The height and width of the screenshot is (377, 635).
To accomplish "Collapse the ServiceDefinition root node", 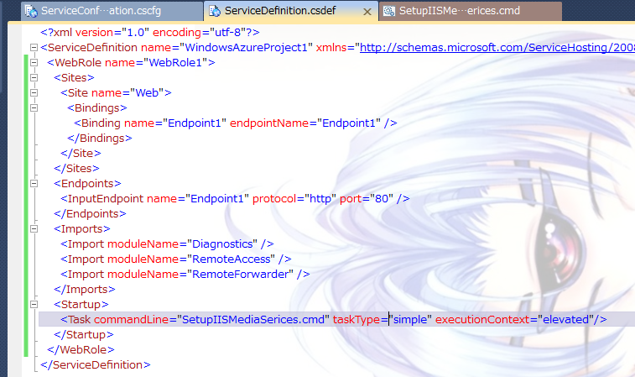I will (34, 48).
